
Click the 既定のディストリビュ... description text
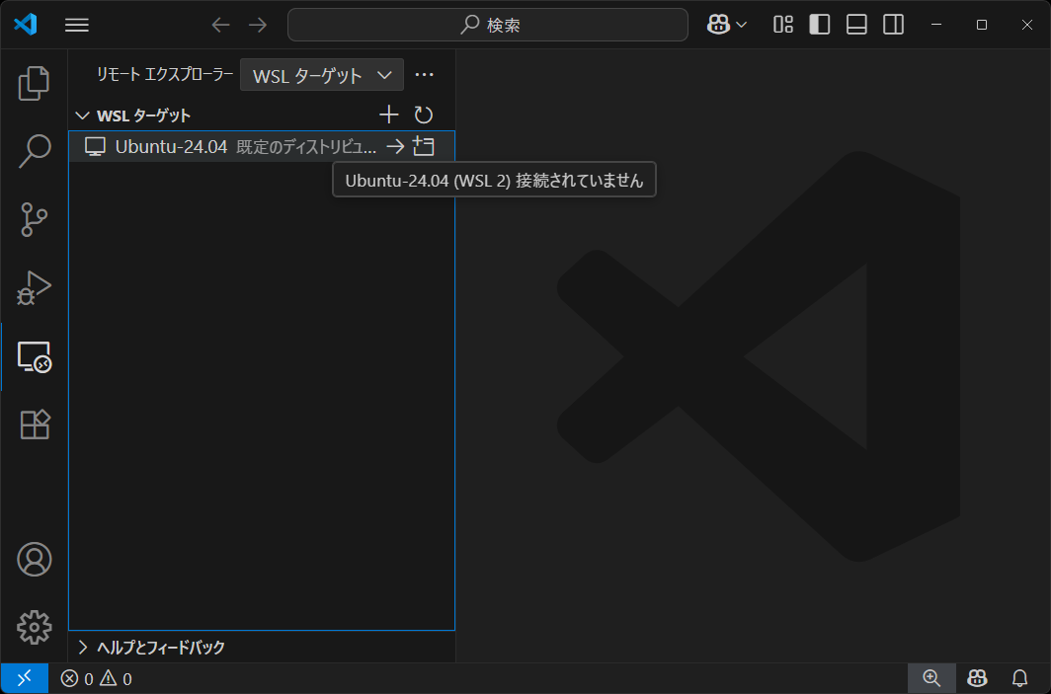(306, 147)
